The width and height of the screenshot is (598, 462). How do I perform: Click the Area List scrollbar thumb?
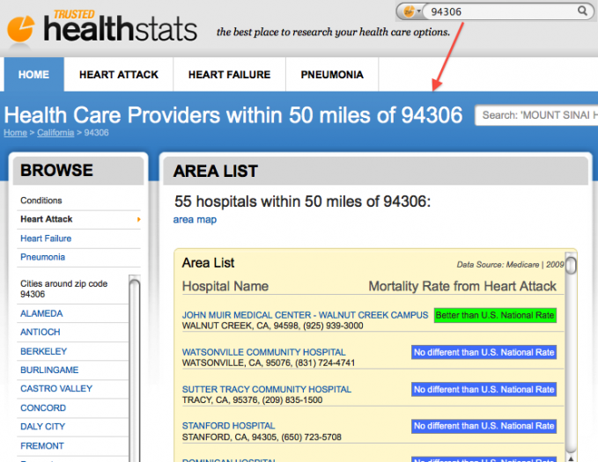(571, 265)
